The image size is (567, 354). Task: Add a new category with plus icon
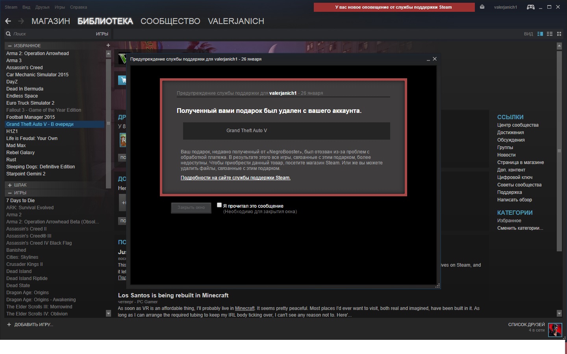pos(108,45)
